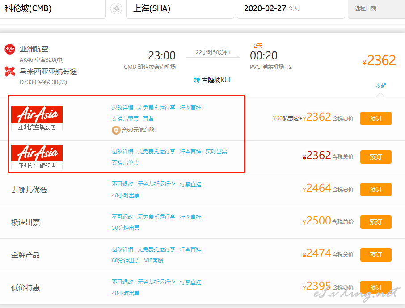Select the 极速出票 vendor name
The image size is (405, 308).
click(x=25, y=223)
